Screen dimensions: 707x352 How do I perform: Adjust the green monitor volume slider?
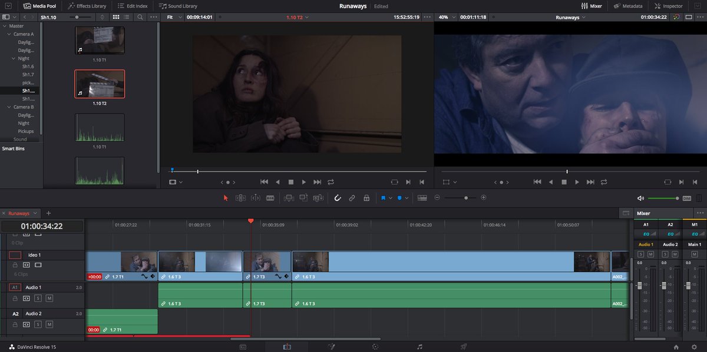coord(663,198)
